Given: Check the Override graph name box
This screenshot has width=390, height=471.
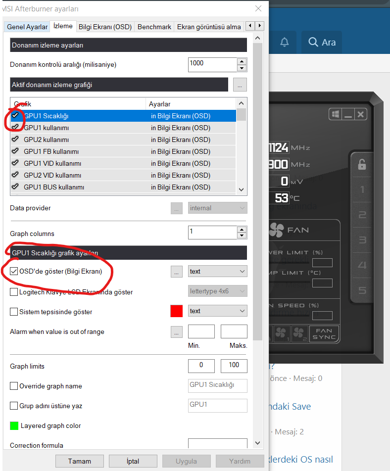Looking at the screenshot, I should [x=14, y=386].
